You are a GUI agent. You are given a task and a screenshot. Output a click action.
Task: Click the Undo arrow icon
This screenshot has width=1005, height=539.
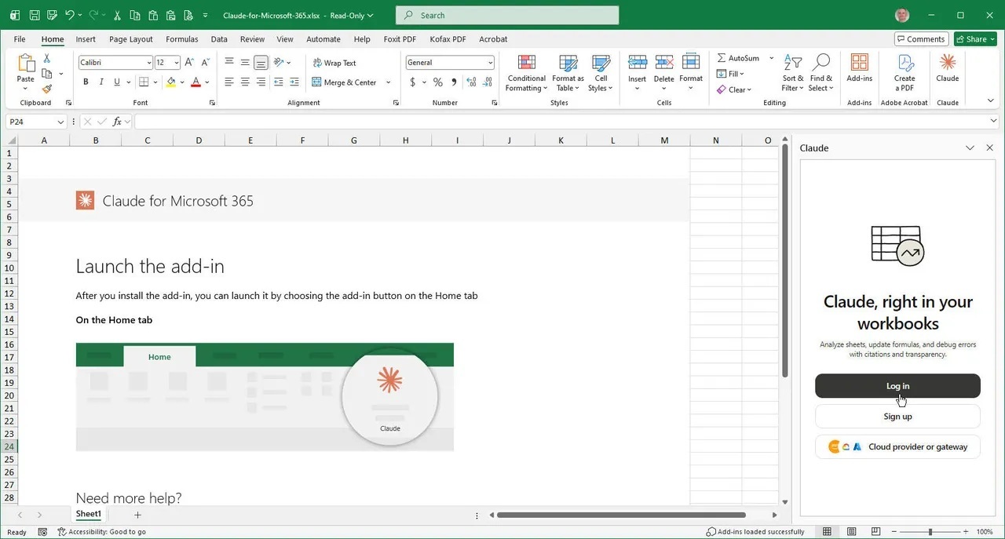click(71, 15)
